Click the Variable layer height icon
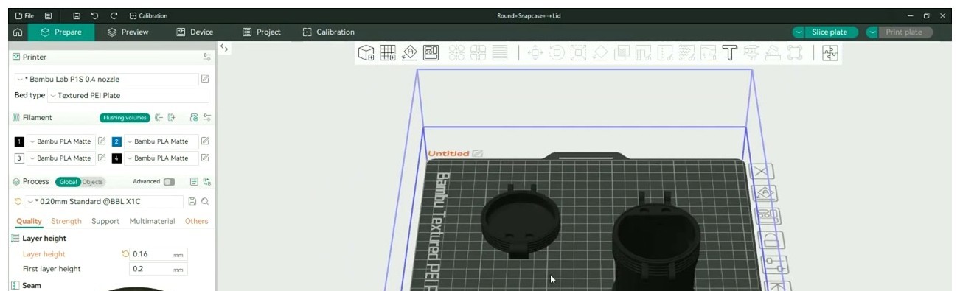Viewport: 960px width, 291px height. click(500, 52)
